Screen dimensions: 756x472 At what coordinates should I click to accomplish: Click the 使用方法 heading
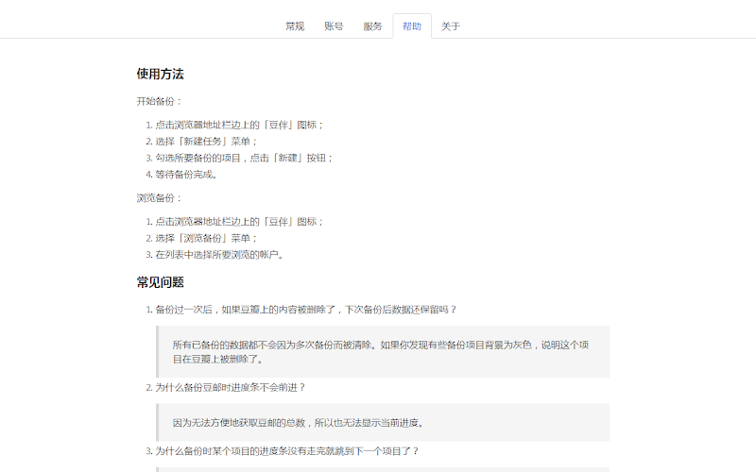(x=160, y=75)
